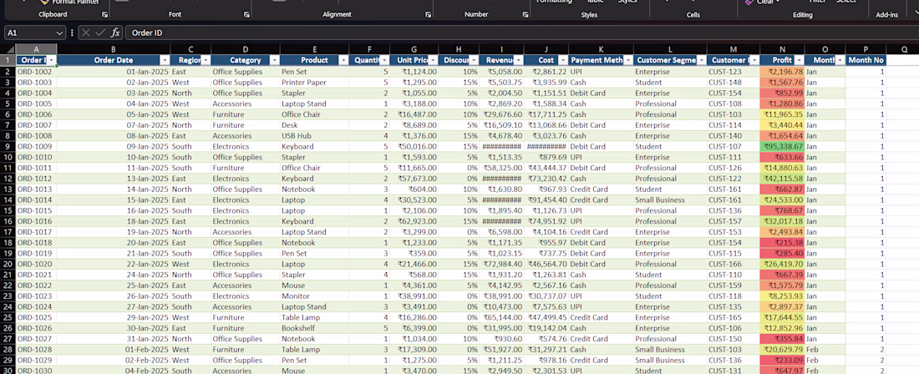The width and height of the screenshot is (919, 374).
Task: Select column G header
Action: click(x=414, y=49)
